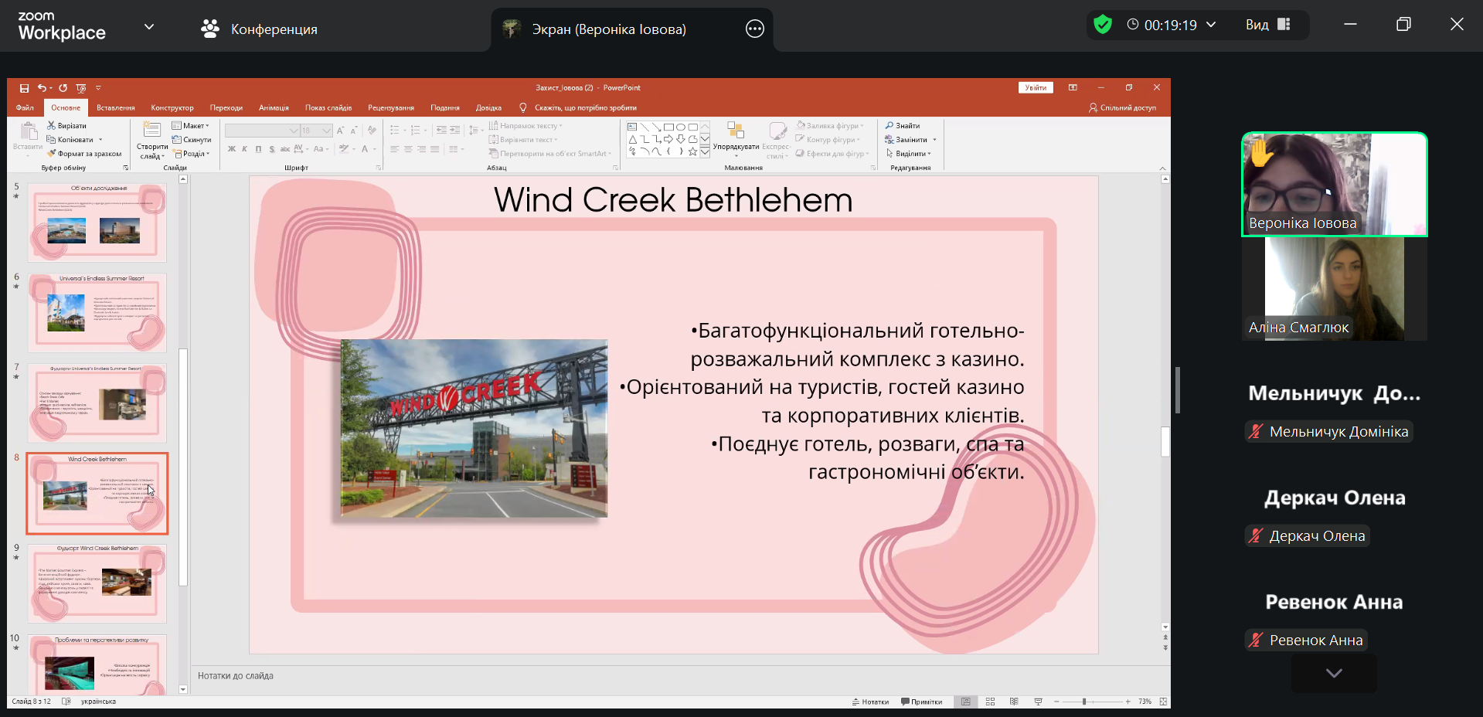This screenshot has height=717, width=1483.
Task: Click the Увійти sign-in button
Action: [x=1036, y=88]
